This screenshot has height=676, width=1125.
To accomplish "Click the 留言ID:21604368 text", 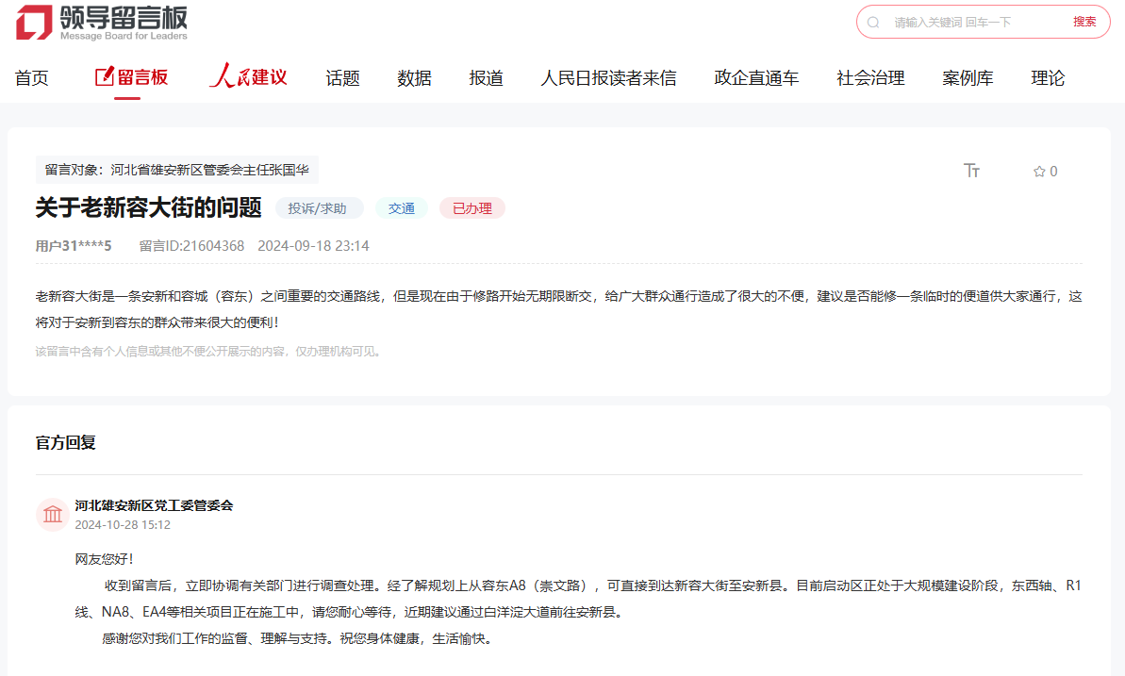I will (x=191, y=246).
